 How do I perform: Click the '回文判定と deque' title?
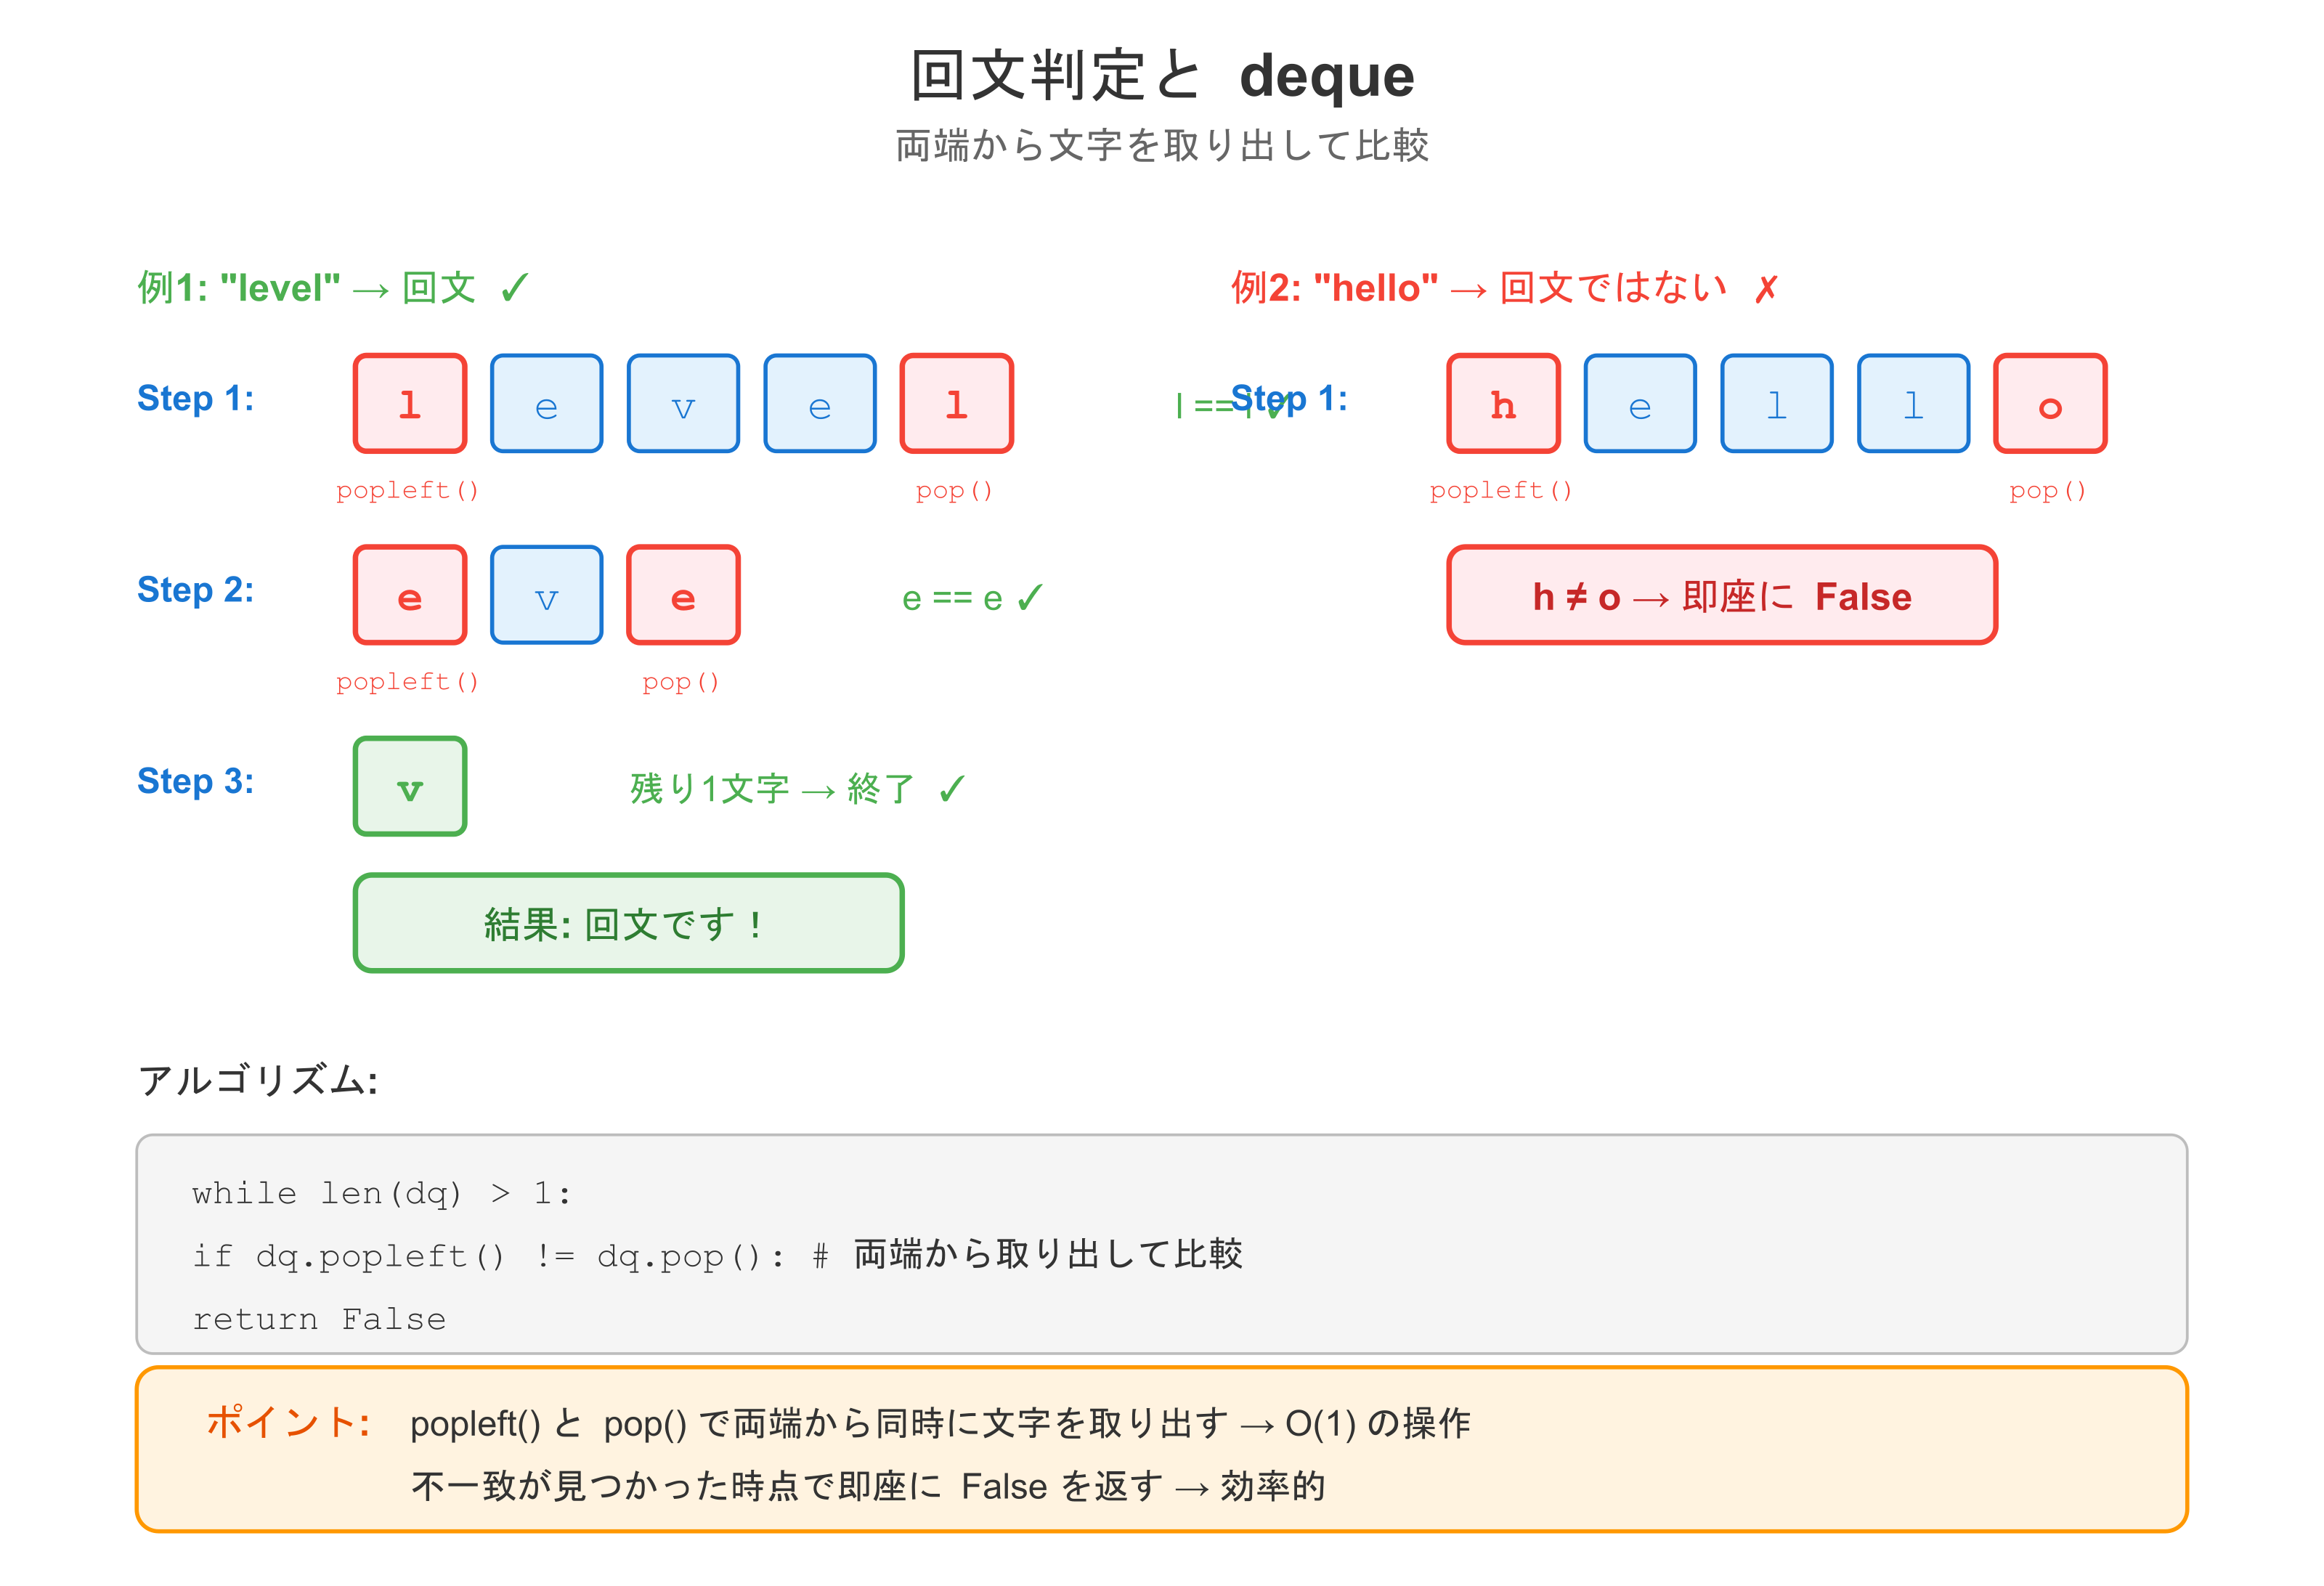click(x=1162, y=75)
